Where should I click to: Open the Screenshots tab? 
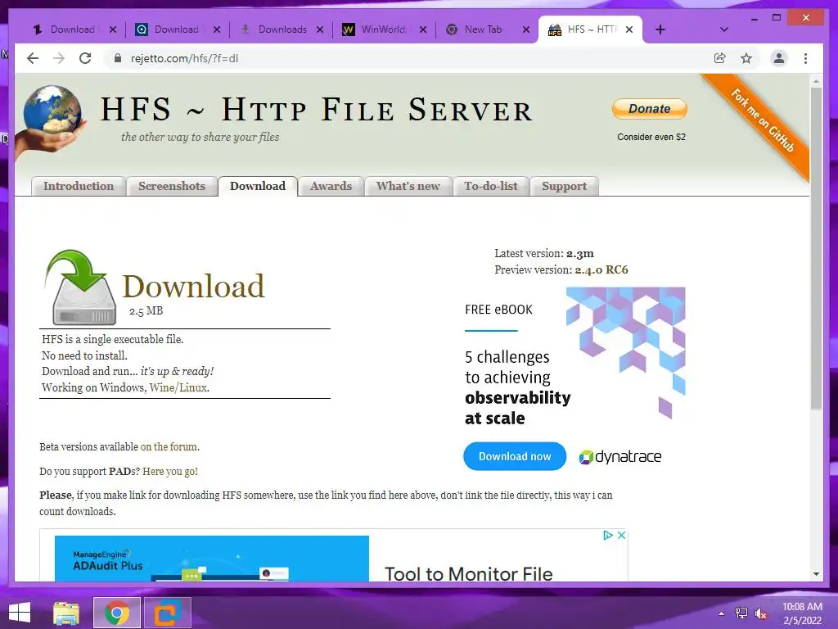click(x=172, y=186)
